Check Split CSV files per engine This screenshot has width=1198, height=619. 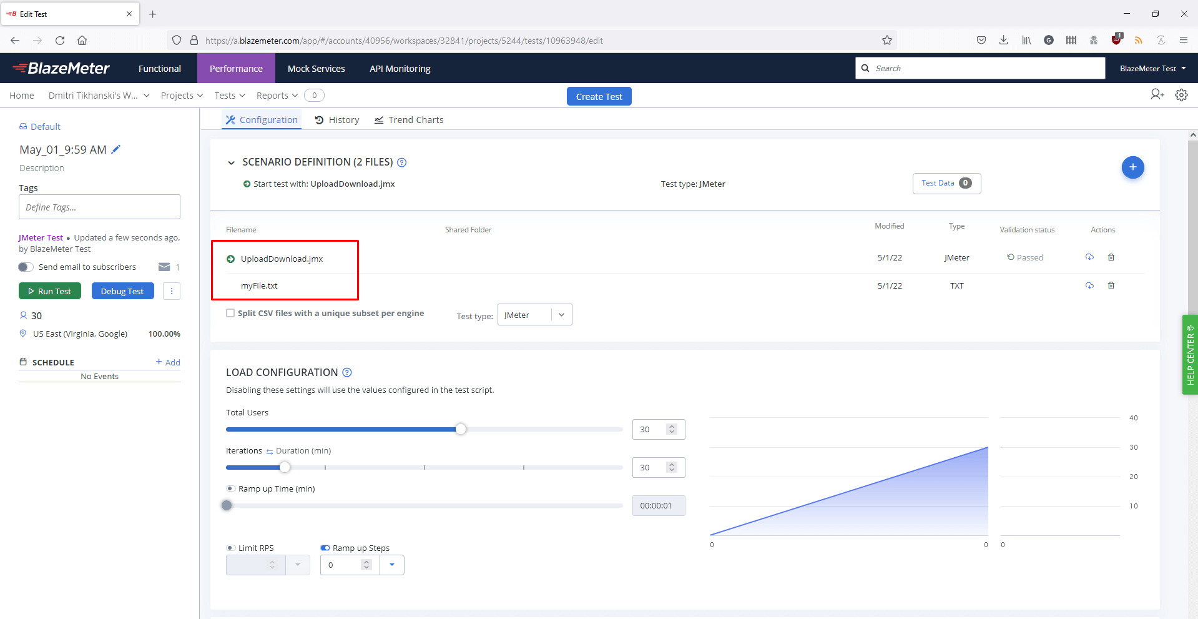coord(230,313)
